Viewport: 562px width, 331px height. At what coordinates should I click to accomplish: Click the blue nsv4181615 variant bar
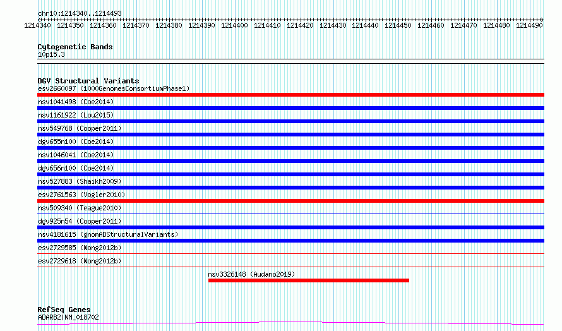click(x=290, y=241)
